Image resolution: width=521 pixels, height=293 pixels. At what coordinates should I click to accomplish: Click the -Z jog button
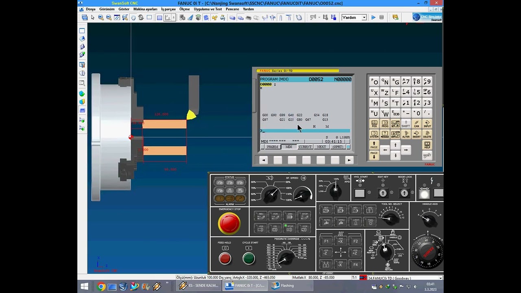pos(326,253)
